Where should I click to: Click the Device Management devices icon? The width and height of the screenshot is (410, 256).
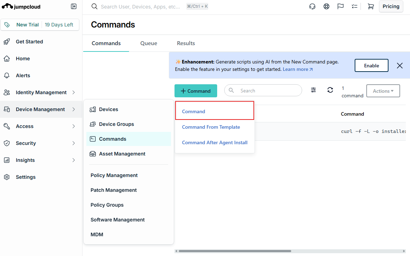[7, 109]
